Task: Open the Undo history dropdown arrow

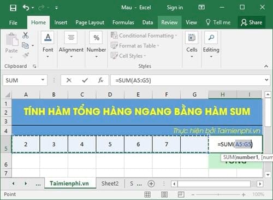Action: (33, 8)
